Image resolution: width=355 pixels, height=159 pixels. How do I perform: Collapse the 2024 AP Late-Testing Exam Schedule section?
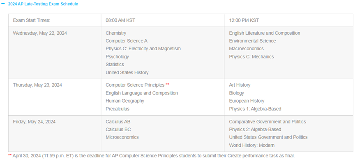(43, 4)
